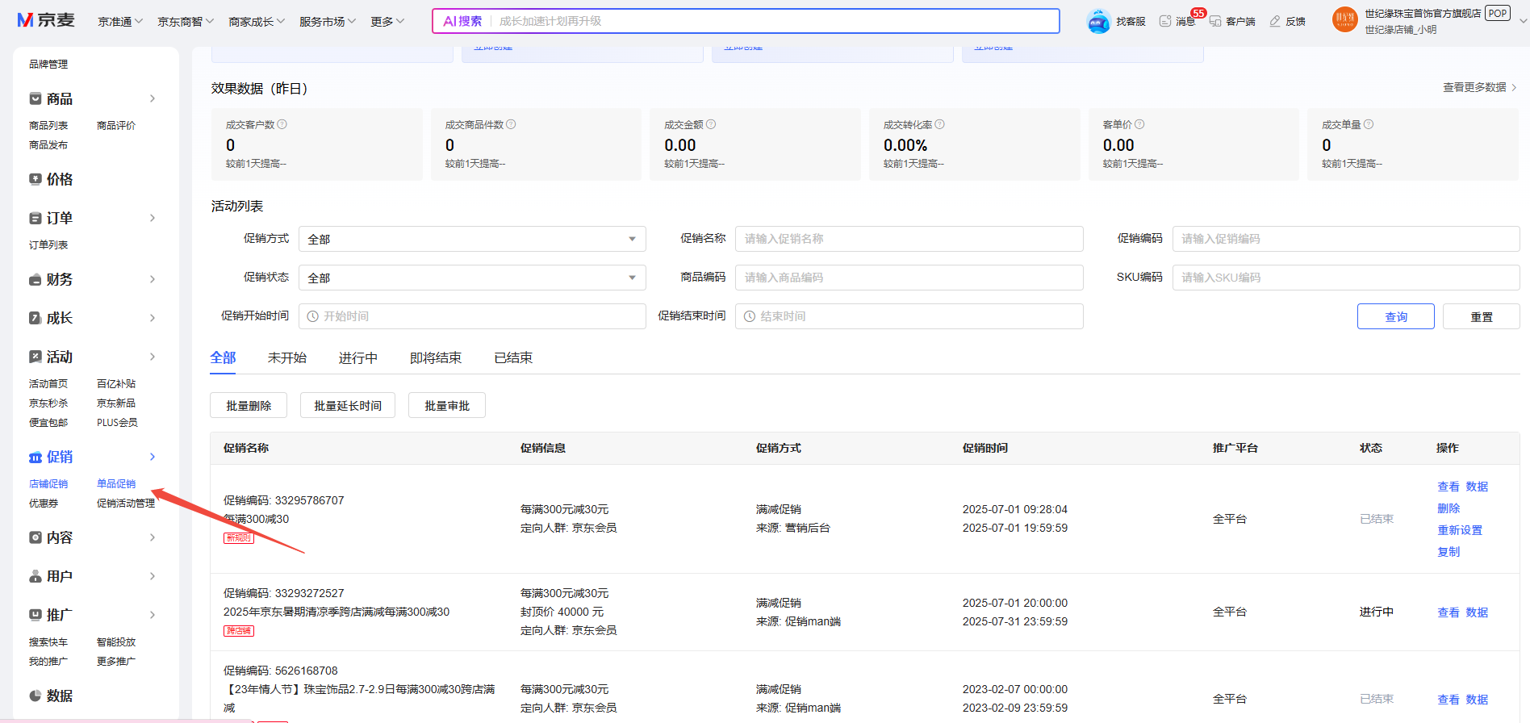Click the store avatar icon
Screen dimensions: 1530x723
(1344, 20)
